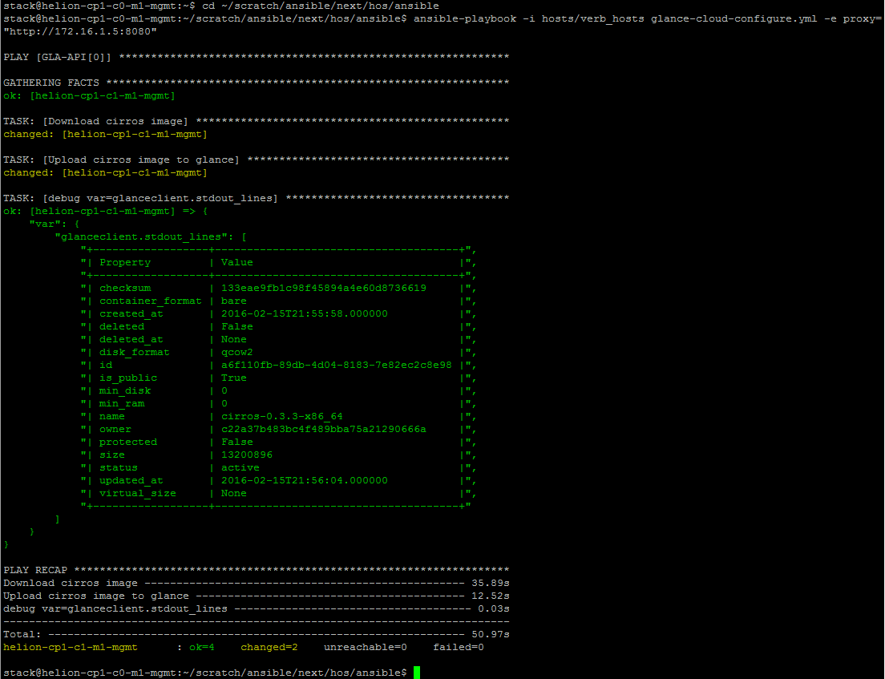The image size is (885, 679).
Task: Click the container_format value bare
Action: pos(233,301)
